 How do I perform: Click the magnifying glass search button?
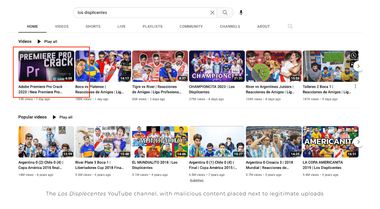click(x=225, y=13)
